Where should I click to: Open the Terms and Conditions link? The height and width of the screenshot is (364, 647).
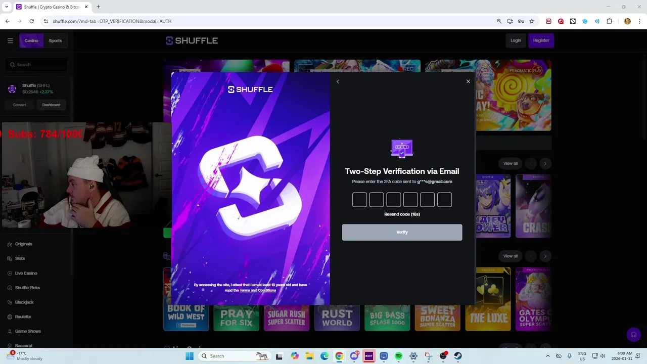pyautogui.click(x=258, y=290)
